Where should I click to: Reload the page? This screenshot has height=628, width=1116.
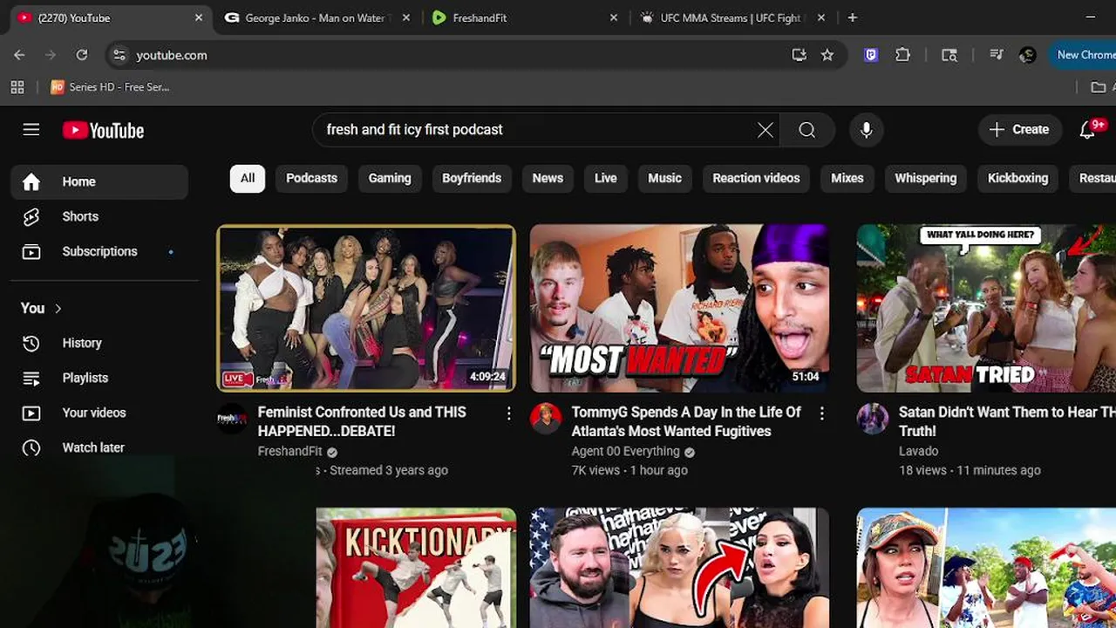click(x=82, y=55)
